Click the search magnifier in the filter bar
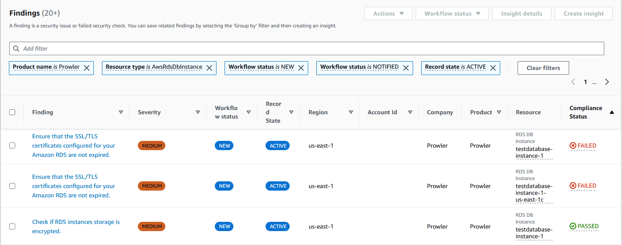This screenshot has width=622, height=245. coord(16,48)
